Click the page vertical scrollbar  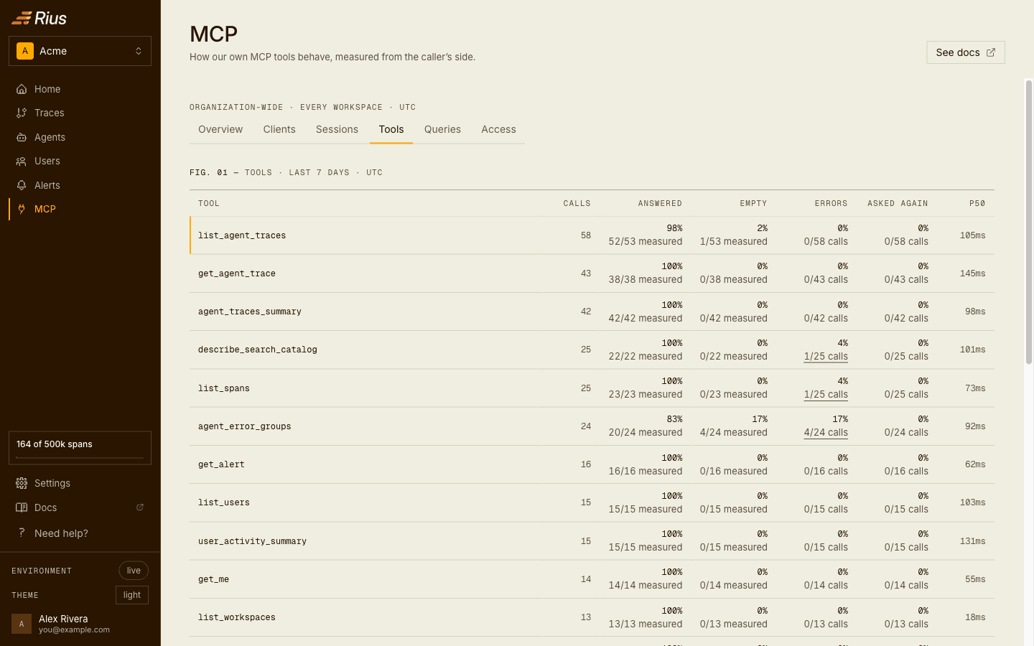(x=1029, y=223)
